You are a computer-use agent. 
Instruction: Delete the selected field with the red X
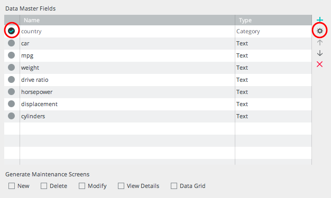[319, 64]
